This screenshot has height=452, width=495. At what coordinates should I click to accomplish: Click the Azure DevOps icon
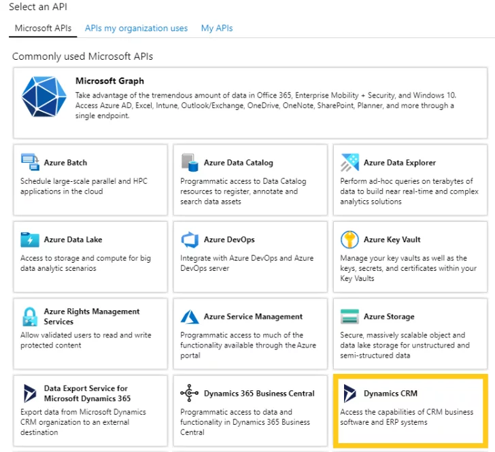click(x=190, y=240)
